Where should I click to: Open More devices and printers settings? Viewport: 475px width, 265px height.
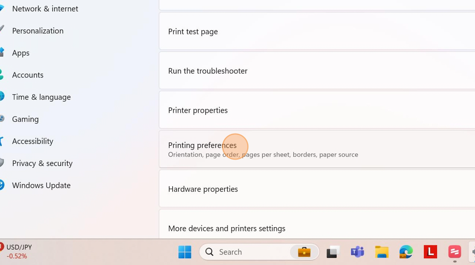click(227, 228)
